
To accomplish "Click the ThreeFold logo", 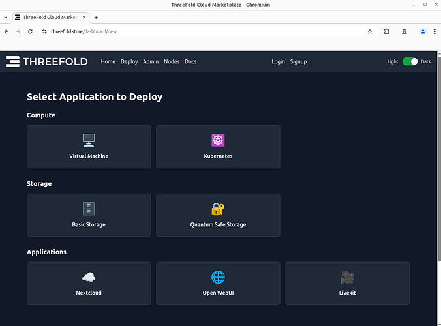I will pos(47,61).
